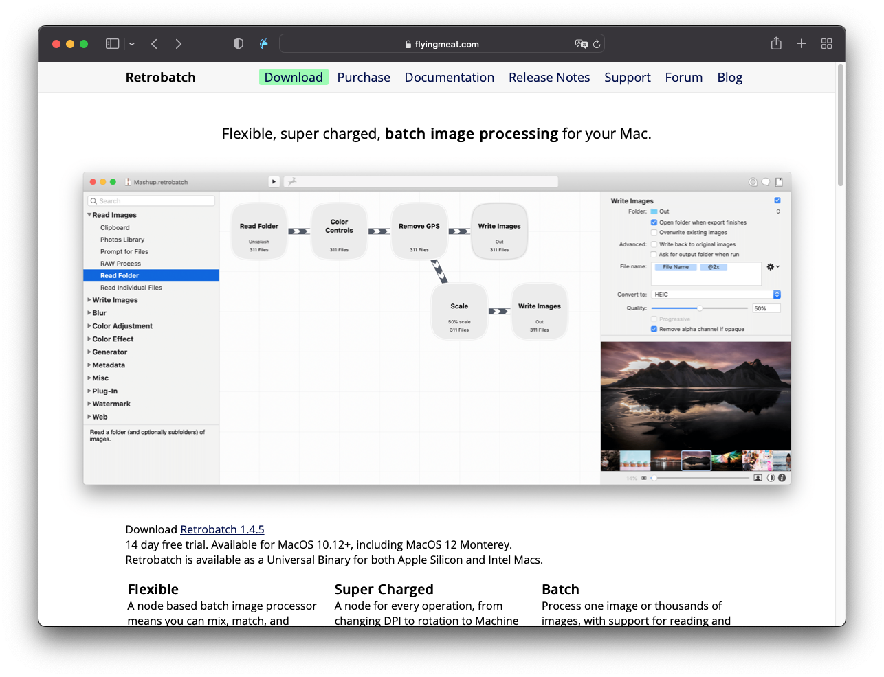The width and height of the screenshot is (884, 677).
Task: Go to the Purchase page
Action: pyautogui.click(x=364, y=78)
